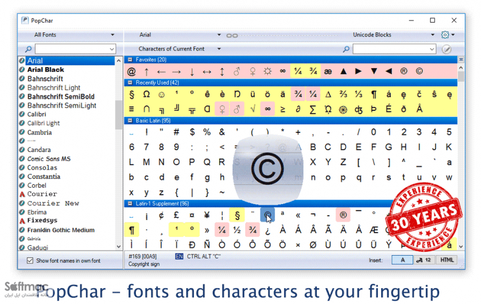Select the up triangle in Favorites
The image size is (481, 304).
[343, 71]
